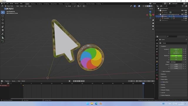Select the Rotate tool
The image size is (188, 106).
[3, 23]
